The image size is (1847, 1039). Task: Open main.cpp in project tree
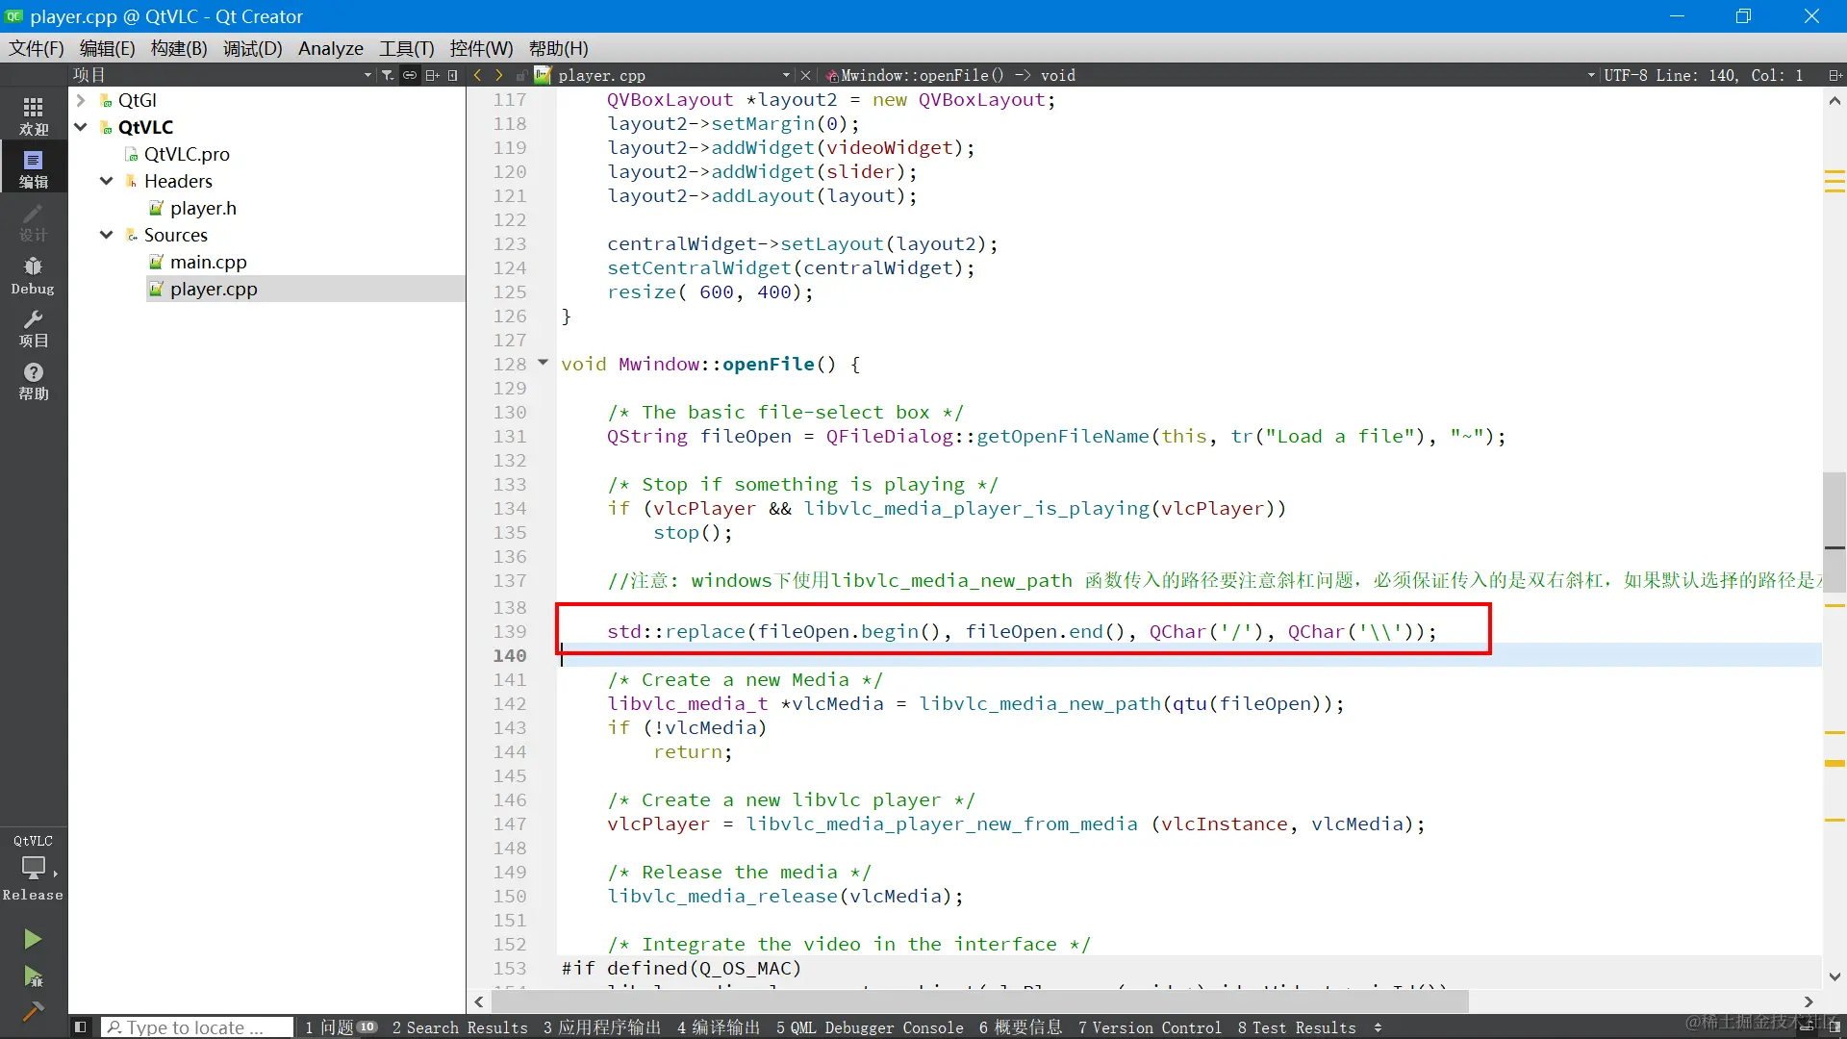coord(208,262)
